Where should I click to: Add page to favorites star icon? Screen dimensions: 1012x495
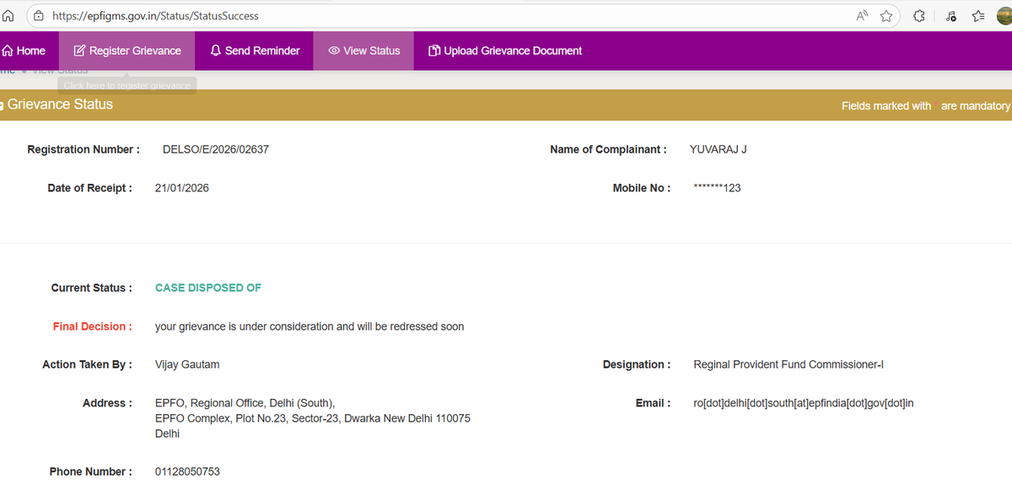tap(886, 15)
